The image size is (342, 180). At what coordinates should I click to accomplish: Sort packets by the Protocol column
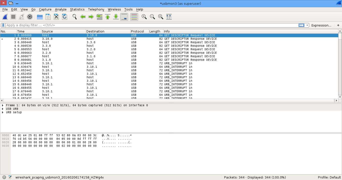coord(139,31)
